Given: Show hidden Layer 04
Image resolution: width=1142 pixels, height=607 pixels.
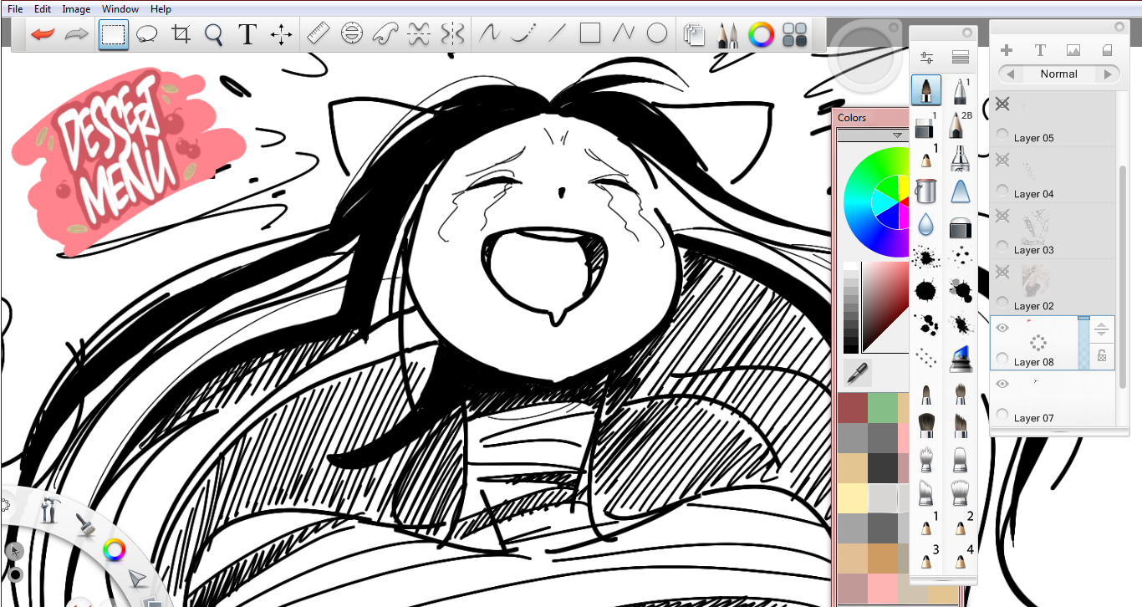Looking at the screenshot, I should pyautogui.click(x=1003, y=160).
